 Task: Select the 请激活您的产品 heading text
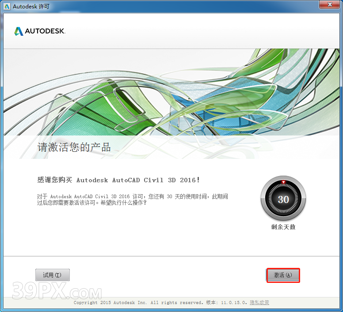[74, 147]
